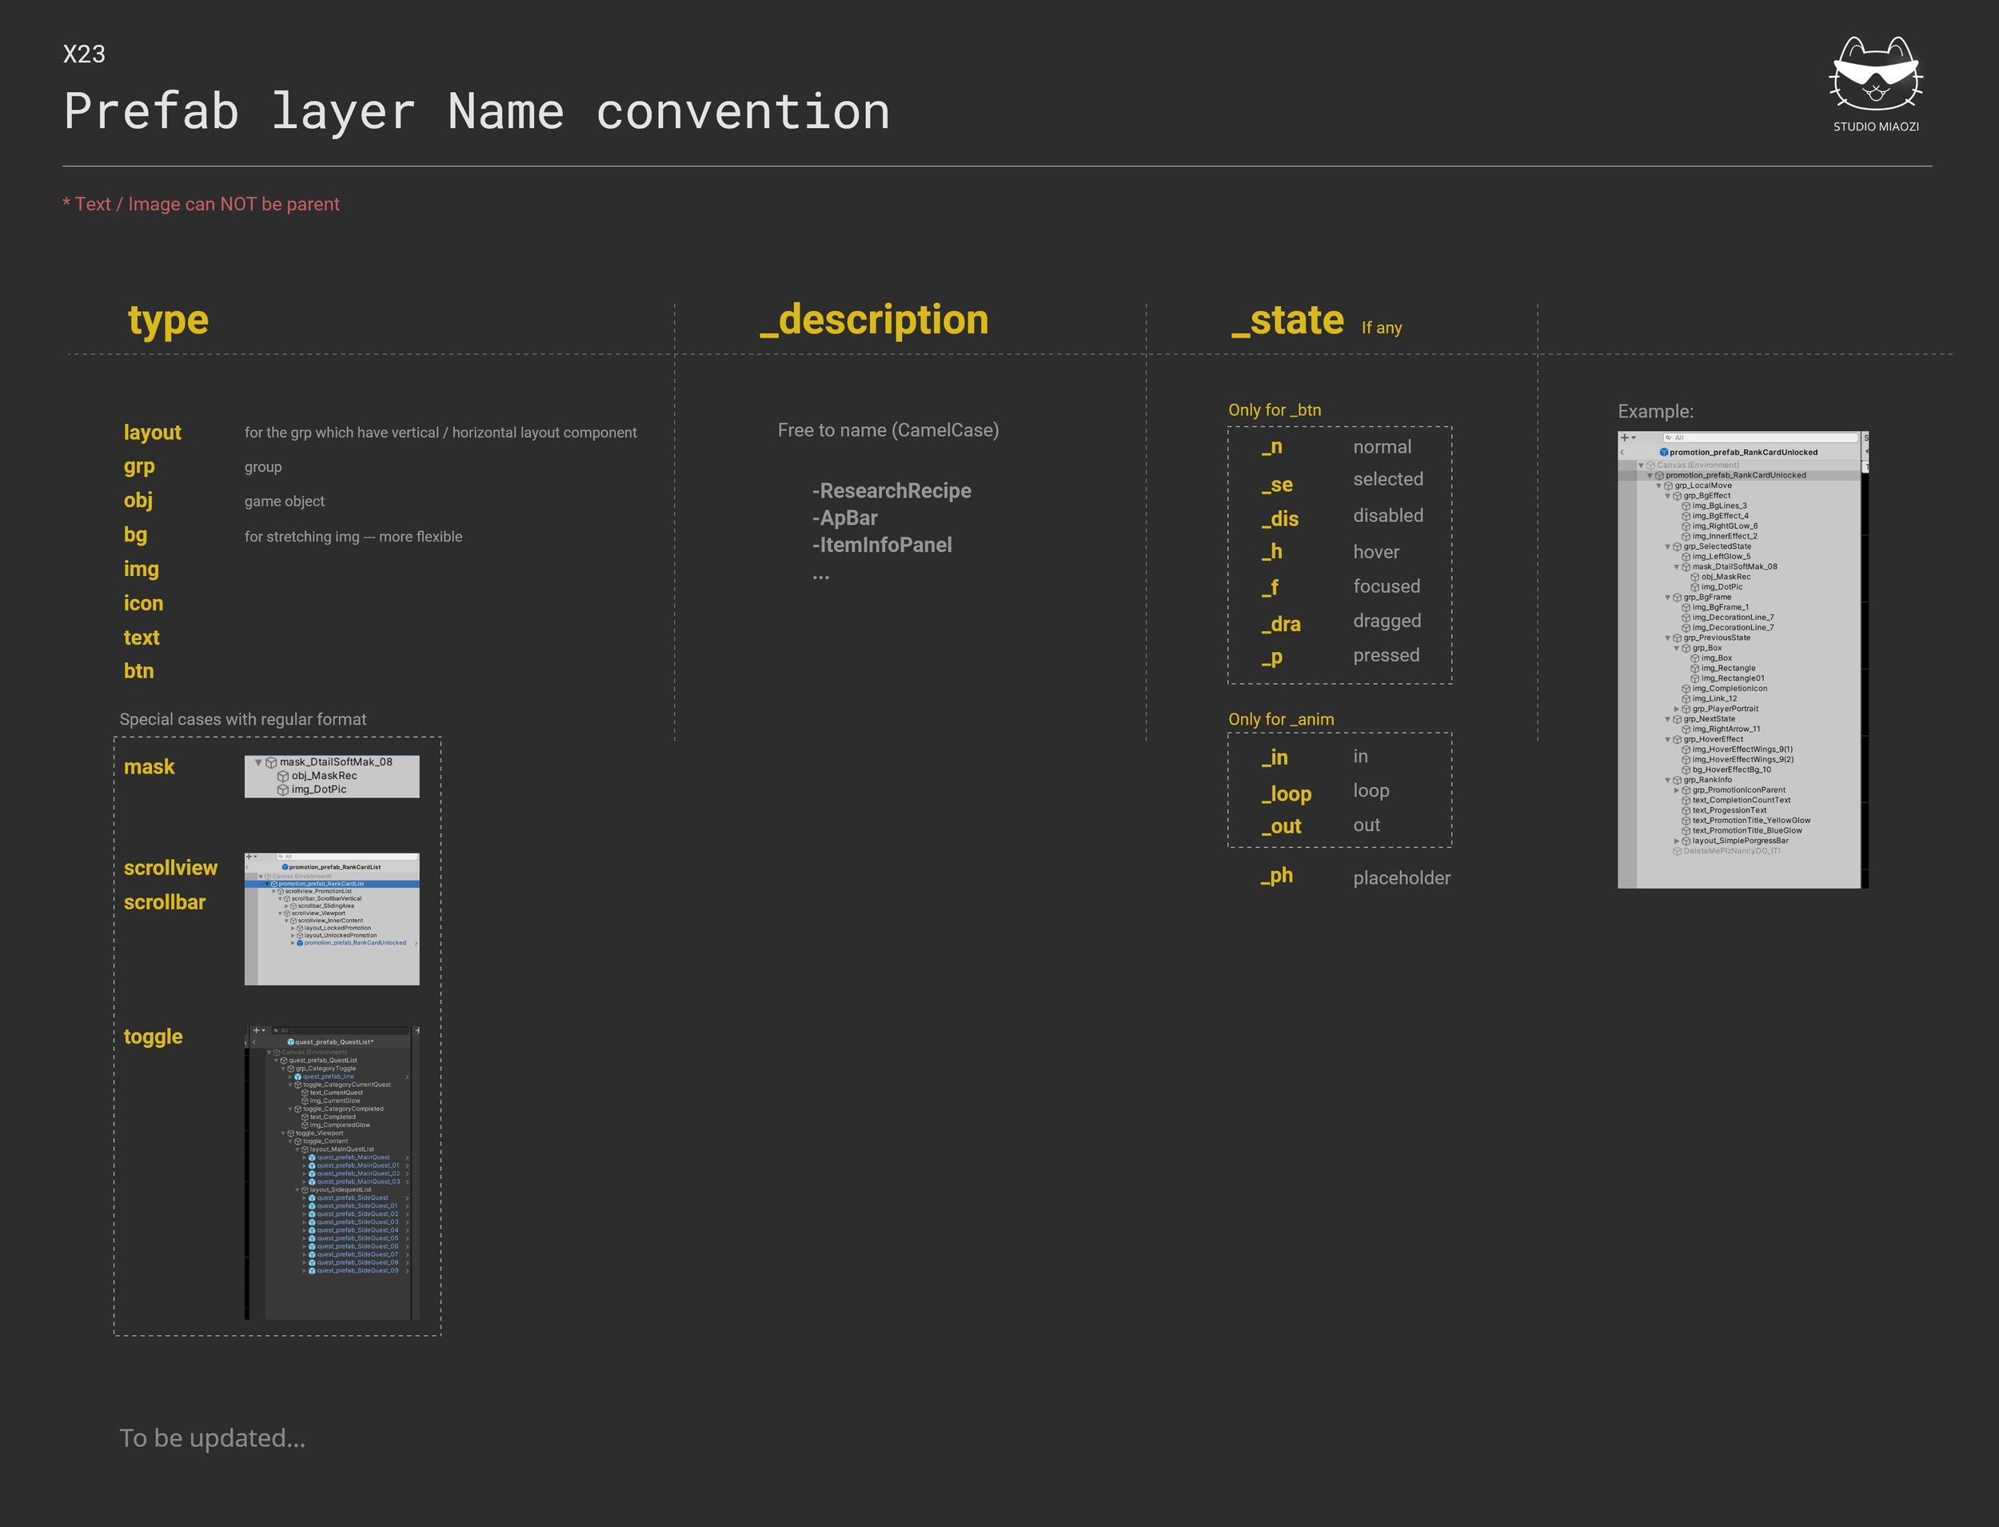Click the cube icon beside grp_PreviousState
The height and width of the screenshot is (1527, 1999).
[x=1678, y=638]
